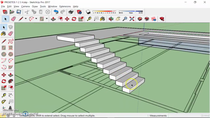Screen dimensions: 210x118
Task: Click the Measurements input box
Action: point(189,116)
